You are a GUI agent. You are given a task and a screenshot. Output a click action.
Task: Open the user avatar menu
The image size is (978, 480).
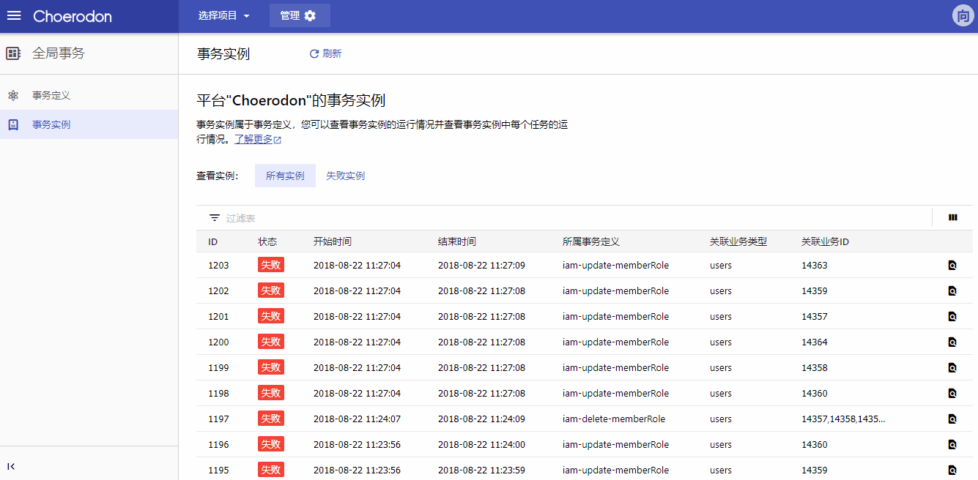click(x=963, y=15)
